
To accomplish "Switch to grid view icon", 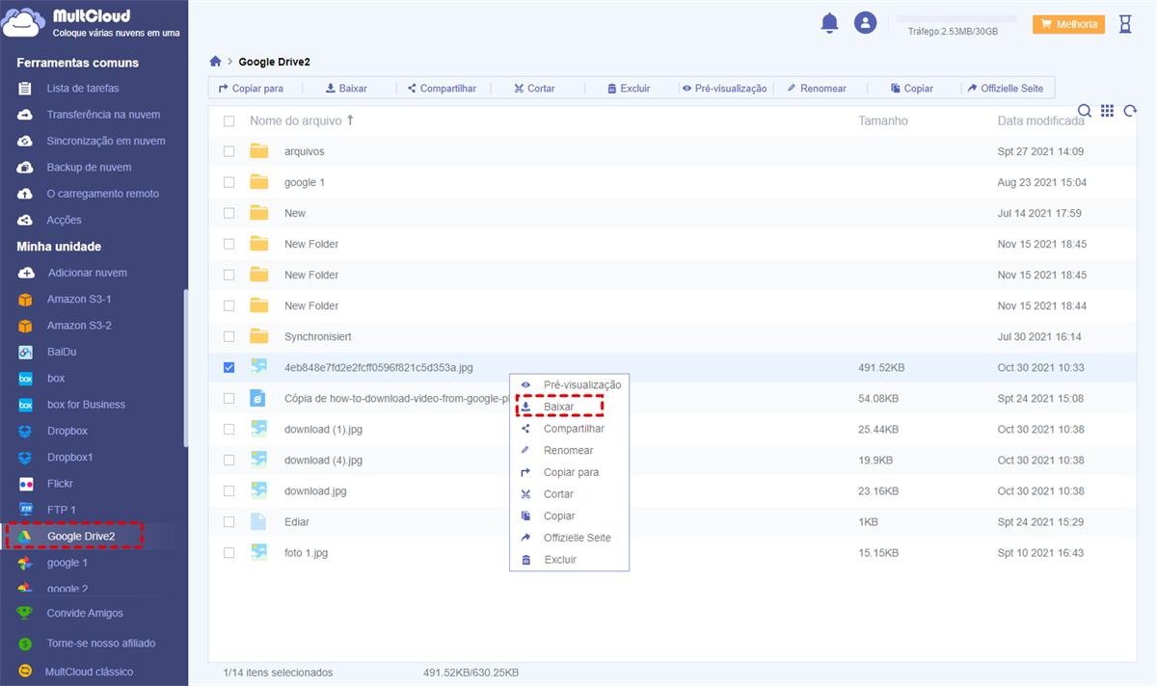I will point(1107,111).
